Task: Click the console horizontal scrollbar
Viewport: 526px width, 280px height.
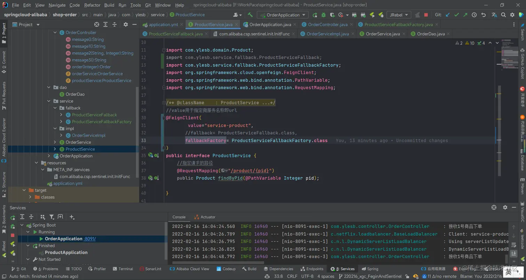Action: click(217, 263)
